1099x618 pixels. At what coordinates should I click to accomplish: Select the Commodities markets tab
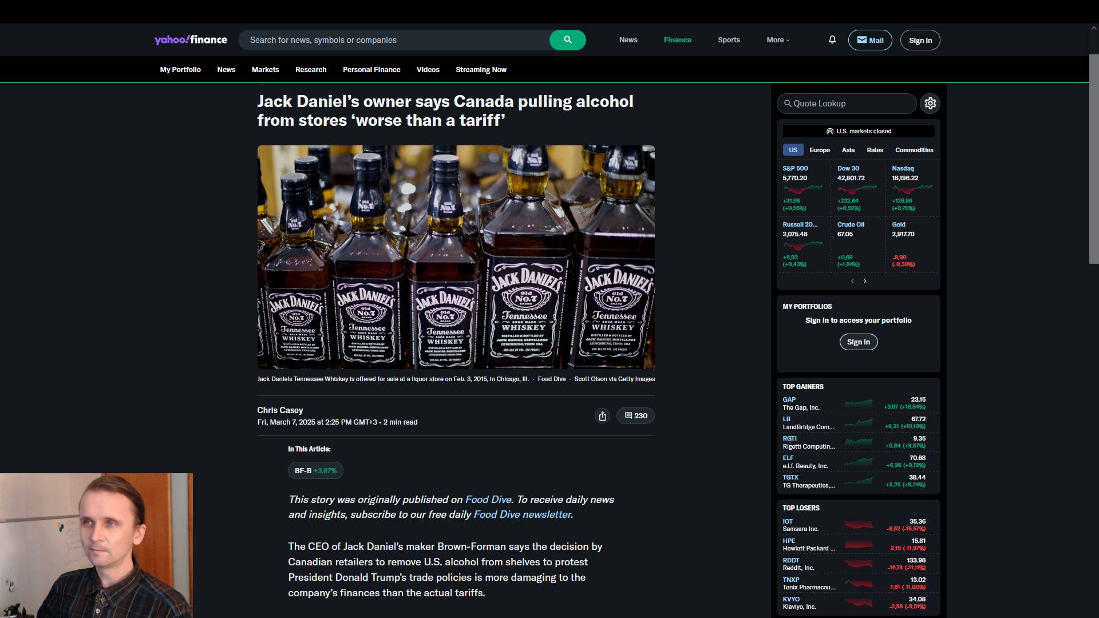click(914, 150)
